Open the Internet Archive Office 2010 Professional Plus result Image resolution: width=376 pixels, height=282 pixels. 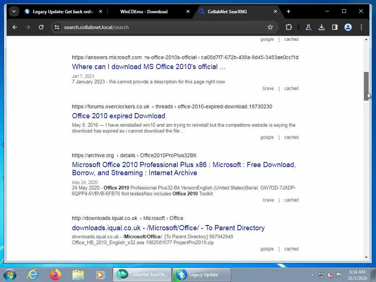184,169
